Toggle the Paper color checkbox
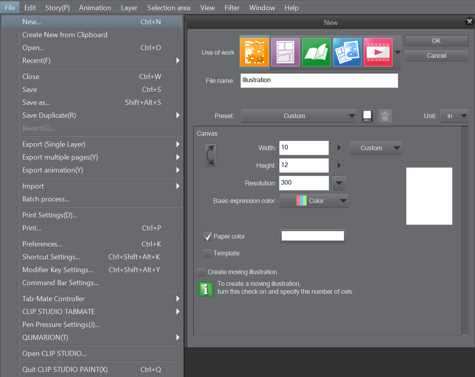This screenshot has width=475, height=377. tap(207, 236)
